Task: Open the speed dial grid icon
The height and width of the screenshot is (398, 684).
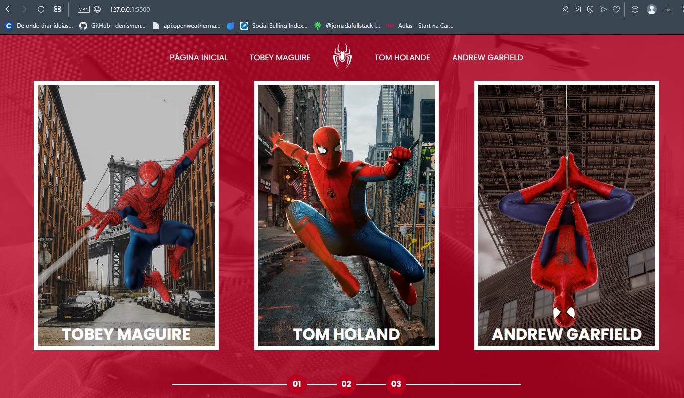Action: (x=58, y=9)
